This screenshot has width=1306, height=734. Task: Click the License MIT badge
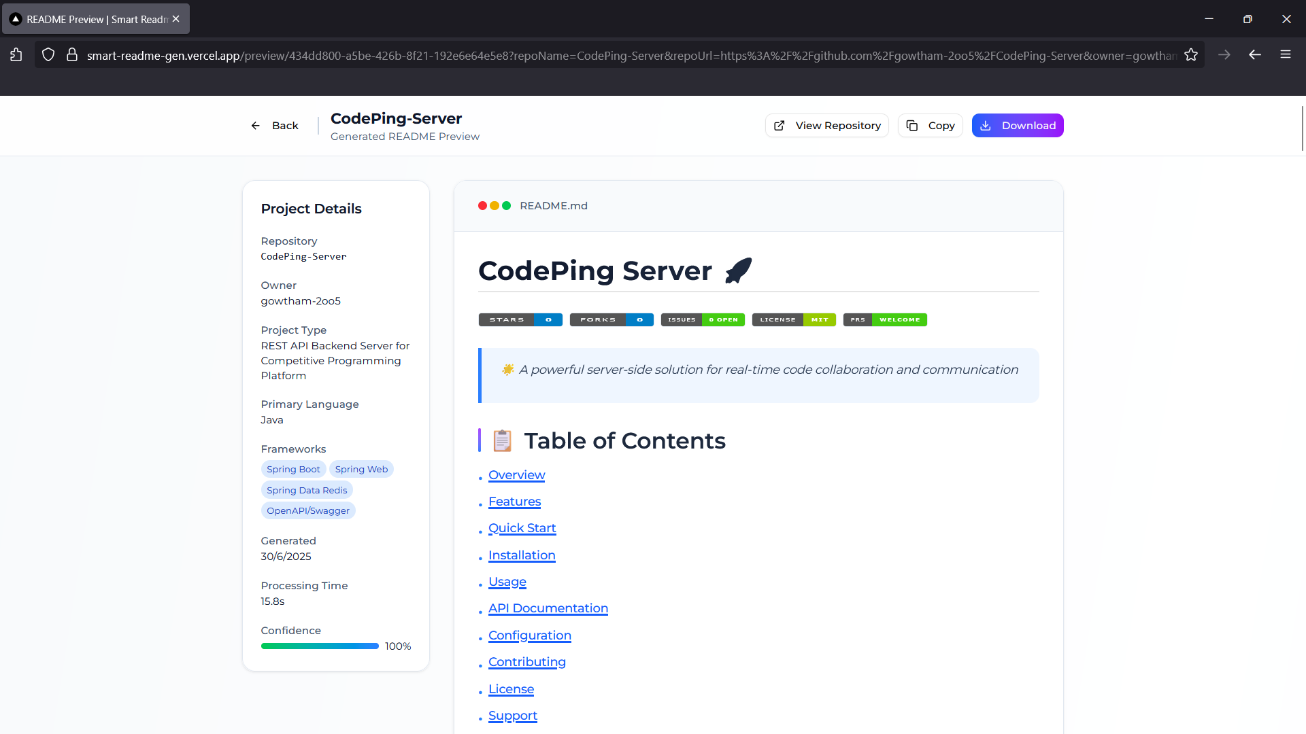794,319
